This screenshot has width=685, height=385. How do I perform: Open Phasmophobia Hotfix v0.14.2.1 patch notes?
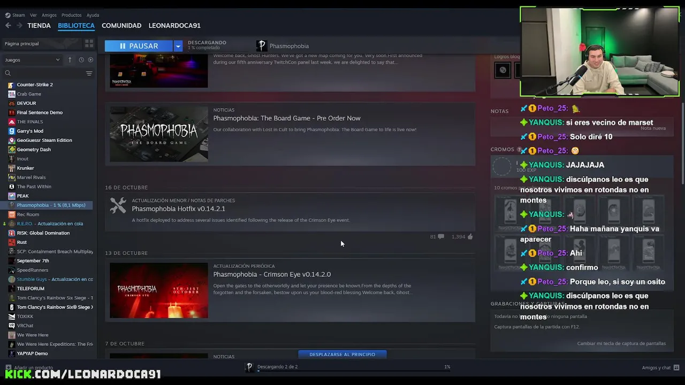pyautogui.click(x=178, y=209)
